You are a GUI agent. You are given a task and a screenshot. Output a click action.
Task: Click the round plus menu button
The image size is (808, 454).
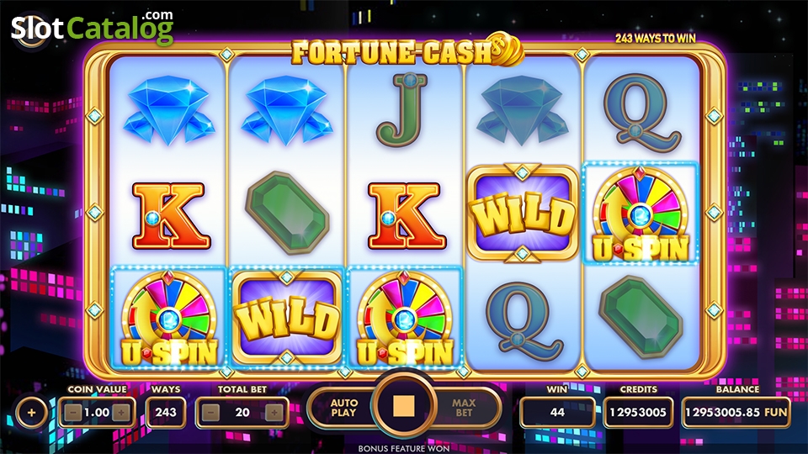click(31, 412)
